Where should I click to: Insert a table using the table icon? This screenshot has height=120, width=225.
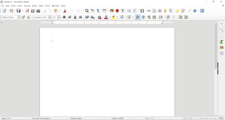coord(104,11)
